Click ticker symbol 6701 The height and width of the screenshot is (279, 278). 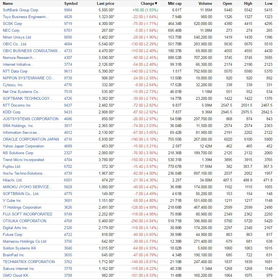[68, 30]
